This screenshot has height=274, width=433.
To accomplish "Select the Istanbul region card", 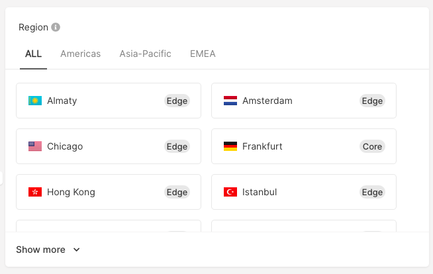I will [x=304, y=192].
